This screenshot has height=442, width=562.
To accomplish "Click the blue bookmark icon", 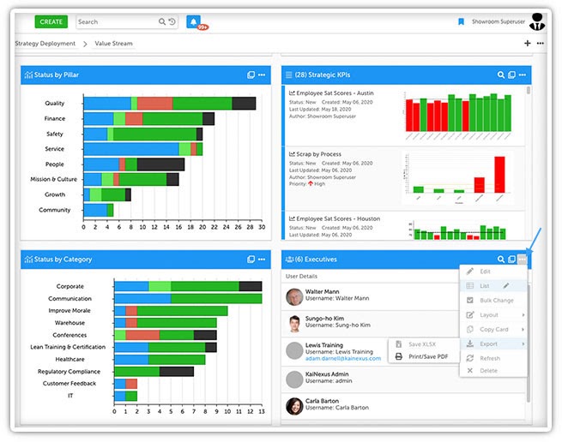I will 461,21.
